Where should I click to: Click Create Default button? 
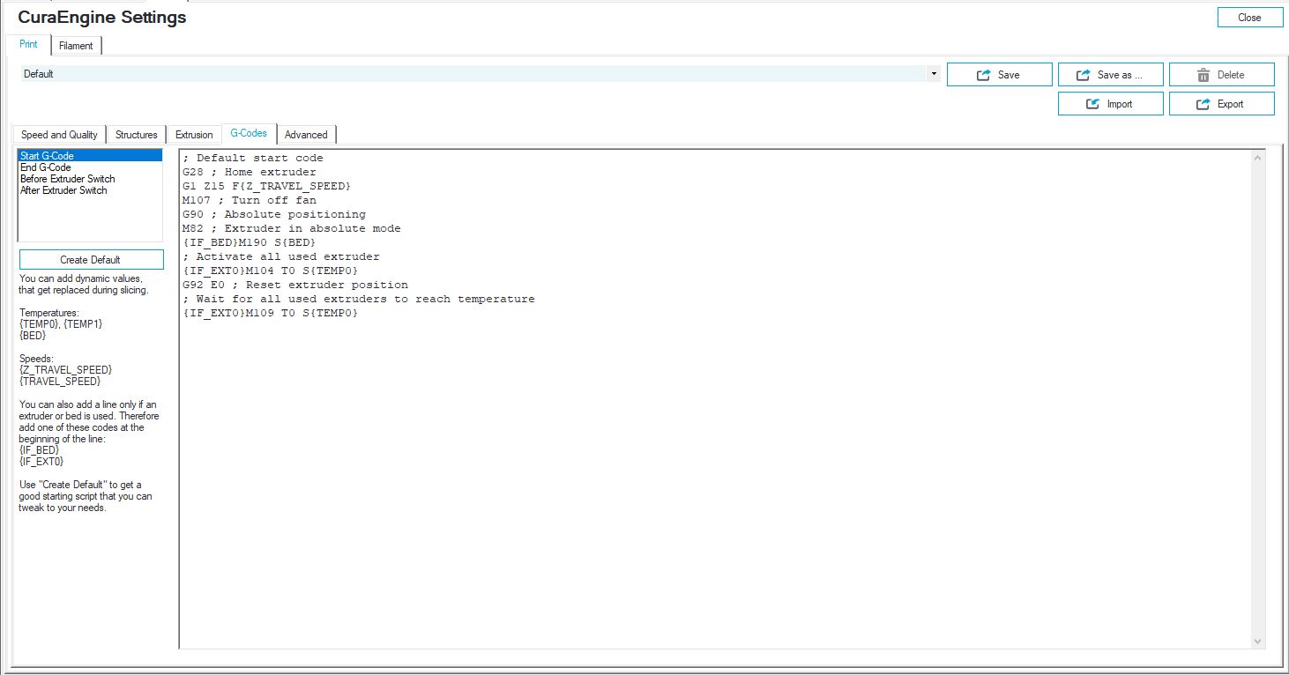(91, 260)
